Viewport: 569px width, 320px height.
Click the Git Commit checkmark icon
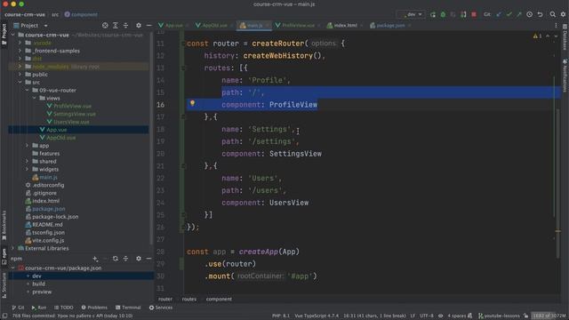click(509, 14)
